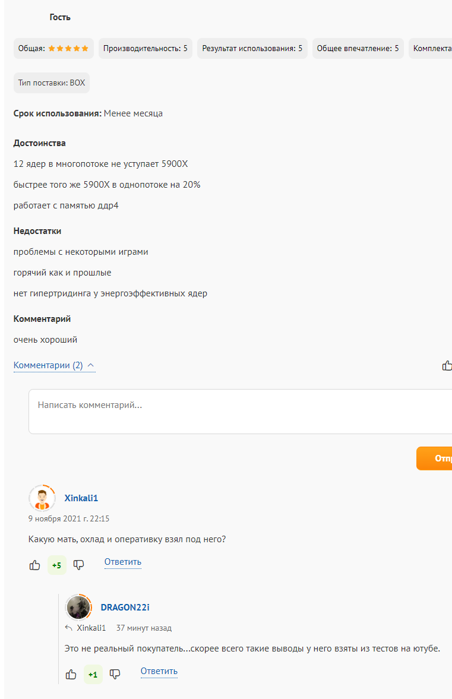This screenshot has height=699, width=452.
Task: Thumbs down DRAGON22i's reply
Action: tap(115, 675)
